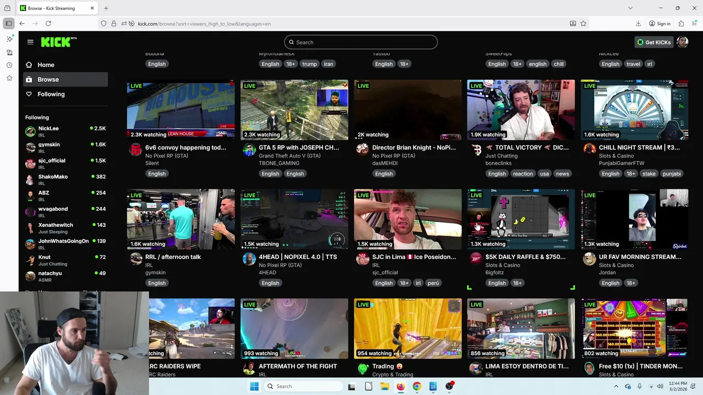Click browser back arrow
Image resolution: width=703 pixels, height=395 pixels.
(22, 24)
